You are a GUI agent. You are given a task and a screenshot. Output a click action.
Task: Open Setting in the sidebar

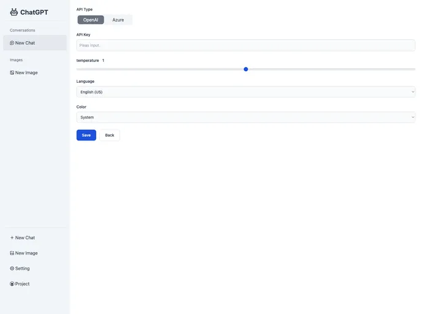pyautogui.click(x=35, y=268)
